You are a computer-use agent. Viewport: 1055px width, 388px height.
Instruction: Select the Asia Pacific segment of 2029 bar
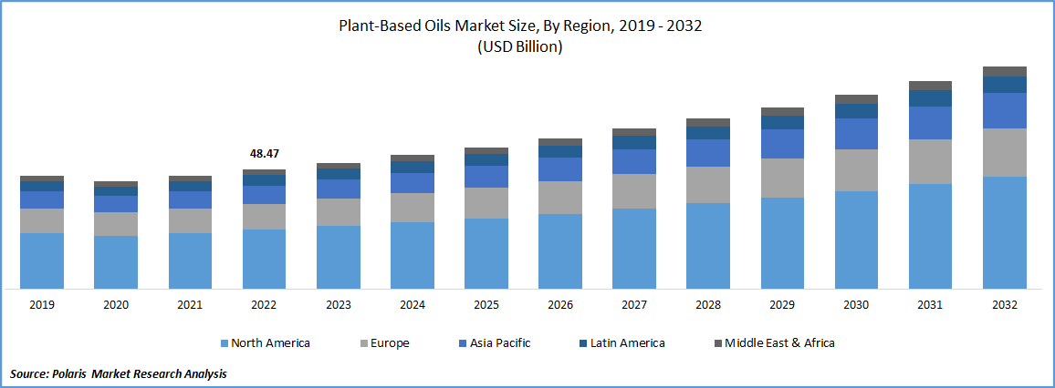(x=782, y=144)
